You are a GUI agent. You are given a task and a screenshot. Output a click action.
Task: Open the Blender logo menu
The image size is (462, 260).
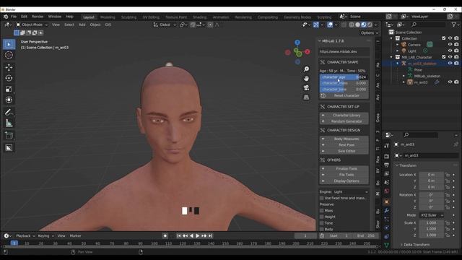(6, 17)
